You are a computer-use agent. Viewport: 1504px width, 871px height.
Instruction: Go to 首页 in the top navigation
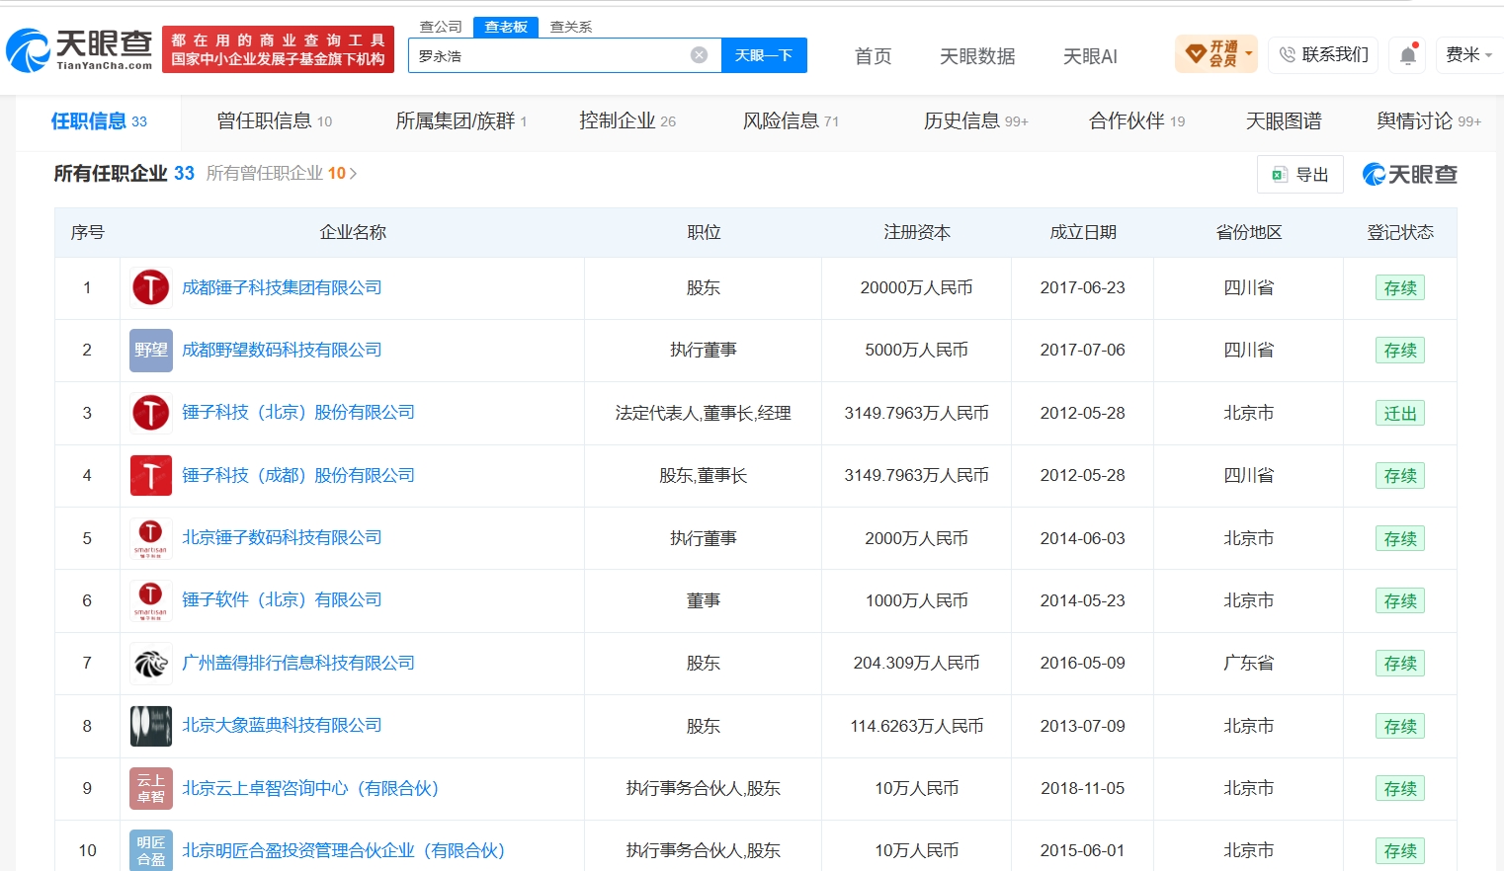coord(873,56)
